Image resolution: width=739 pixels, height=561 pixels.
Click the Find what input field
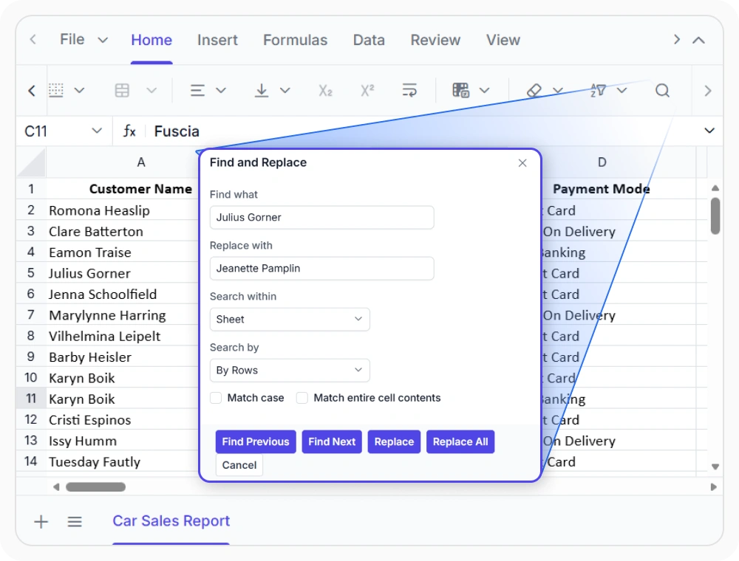click(x=322, y=218)
